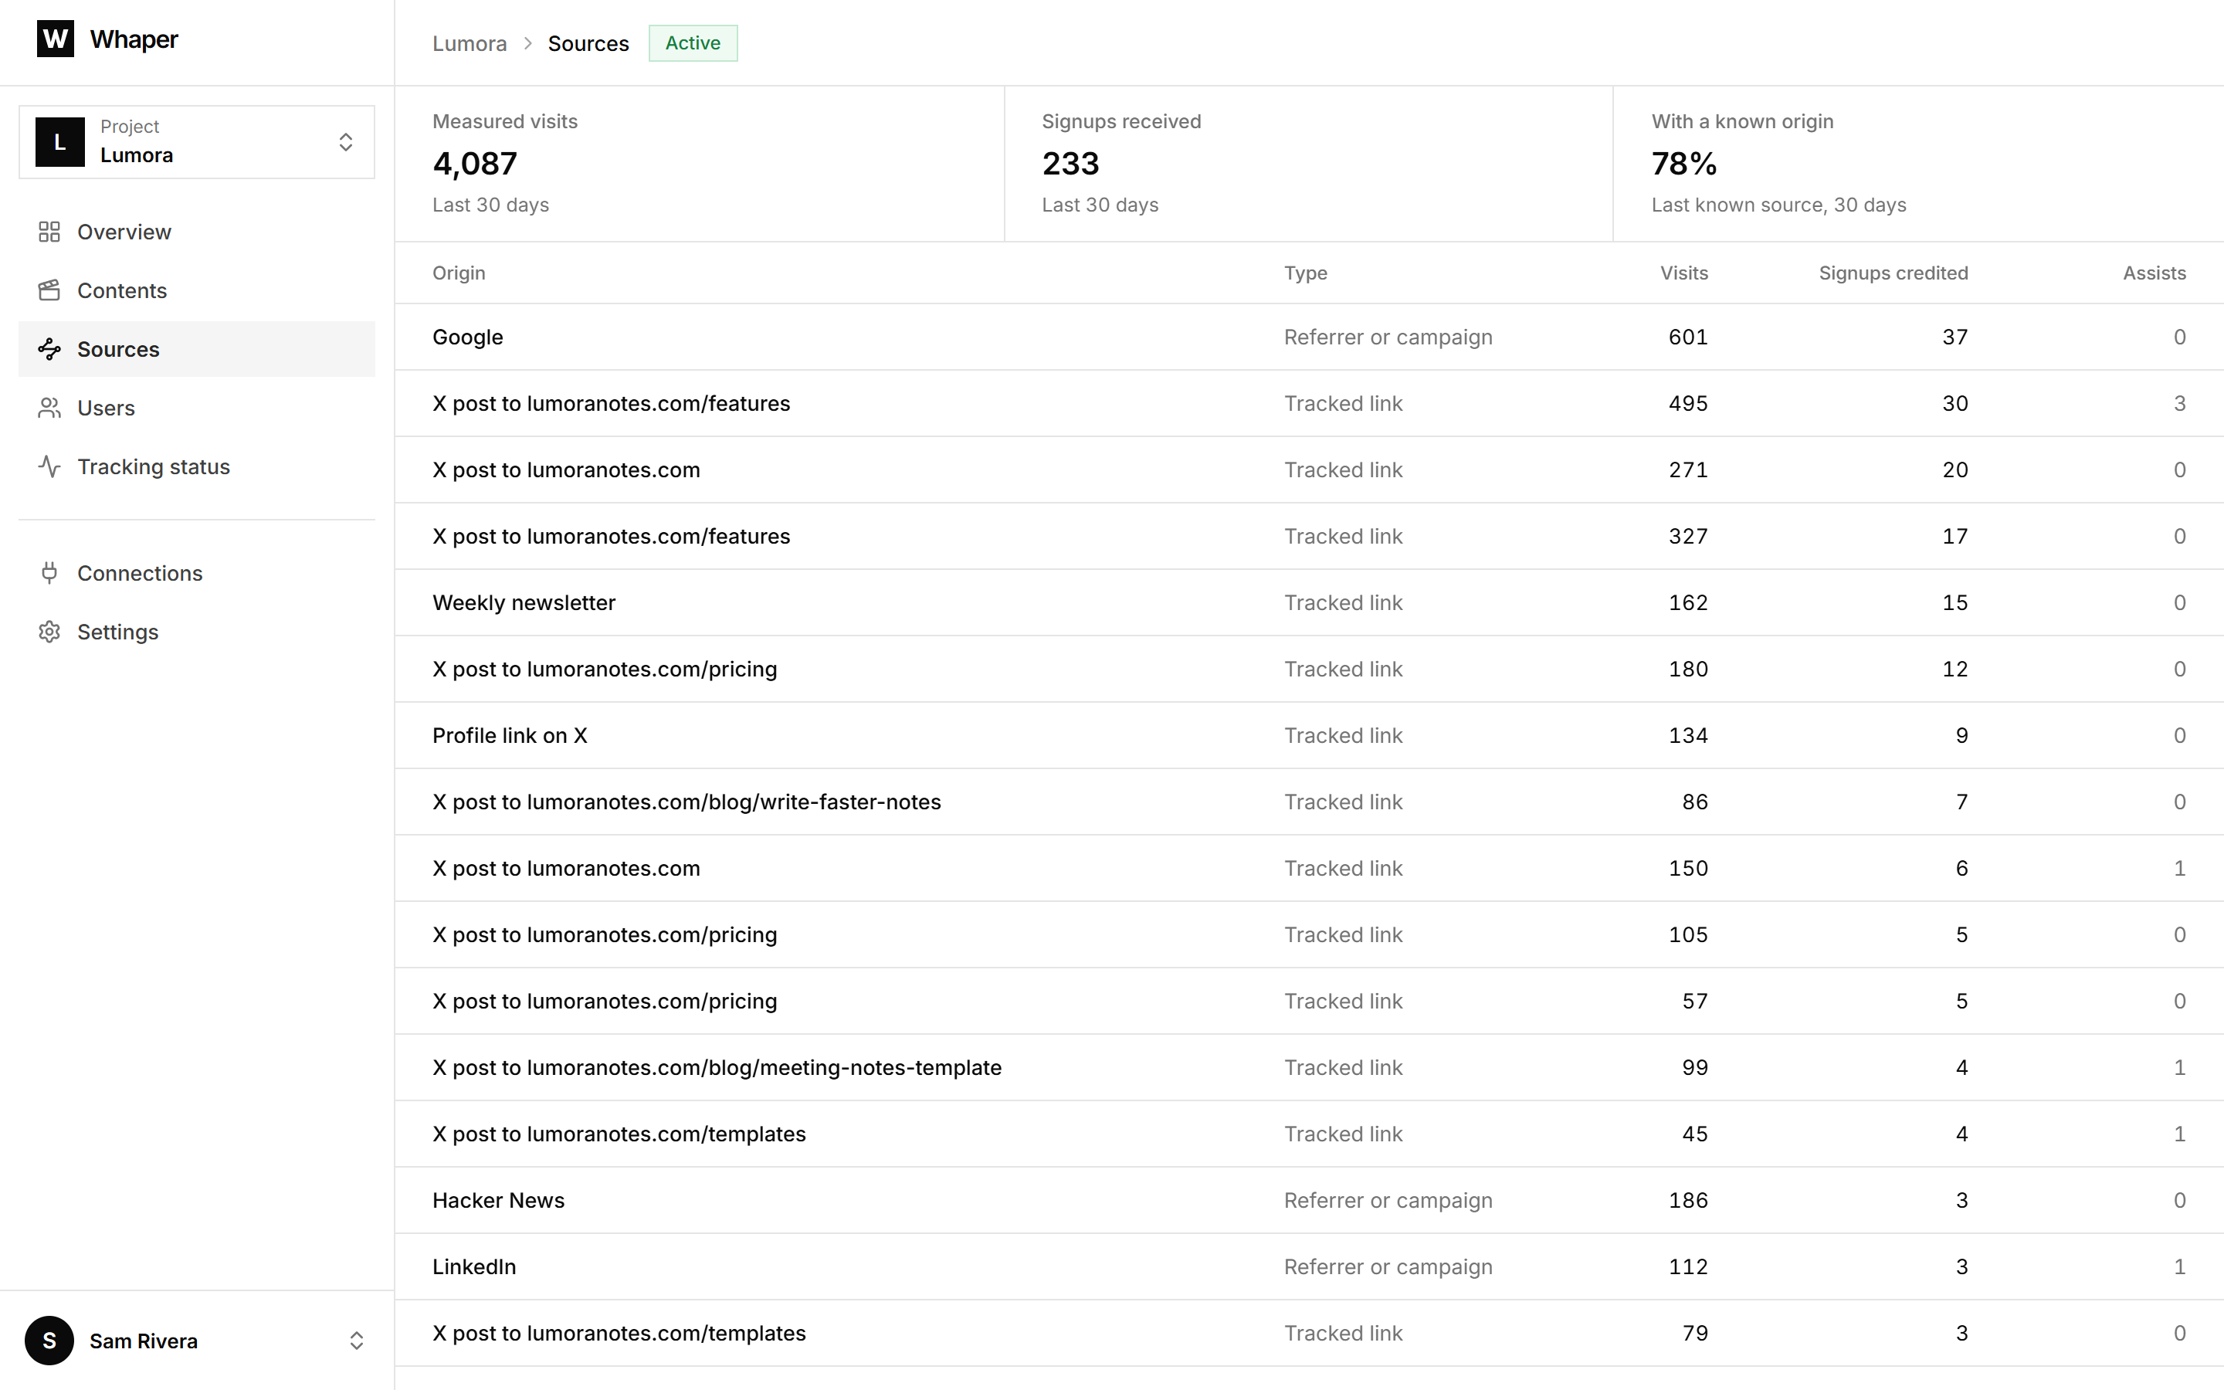
Task: Select the Google origin row
Action: click(x=1309, y=337)
